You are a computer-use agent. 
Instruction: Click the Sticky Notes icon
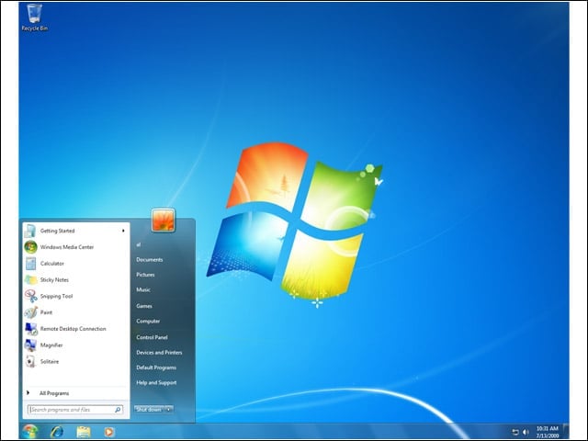point(30,279)
